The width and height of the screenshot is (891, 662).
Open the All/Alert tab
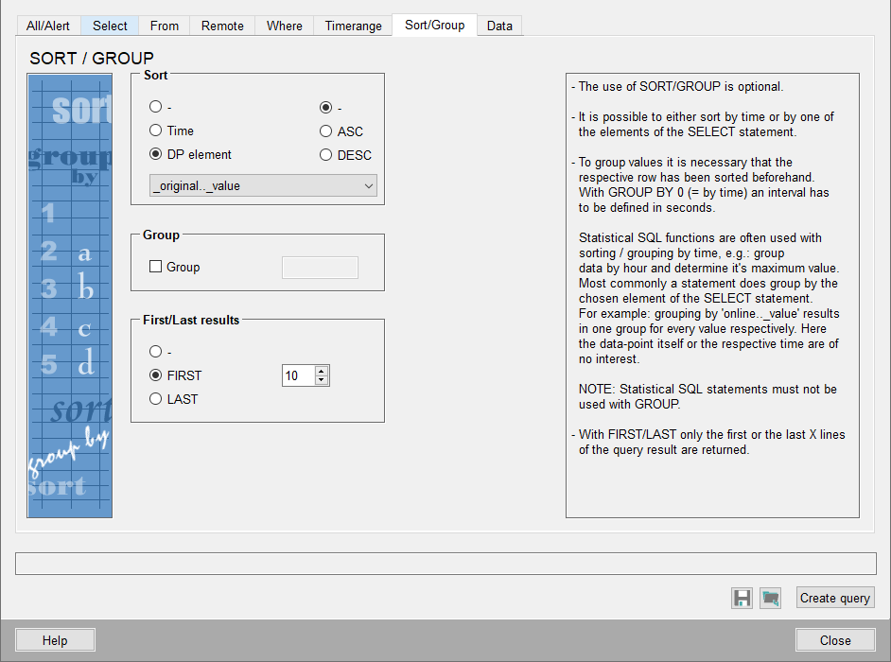[47, 26]
